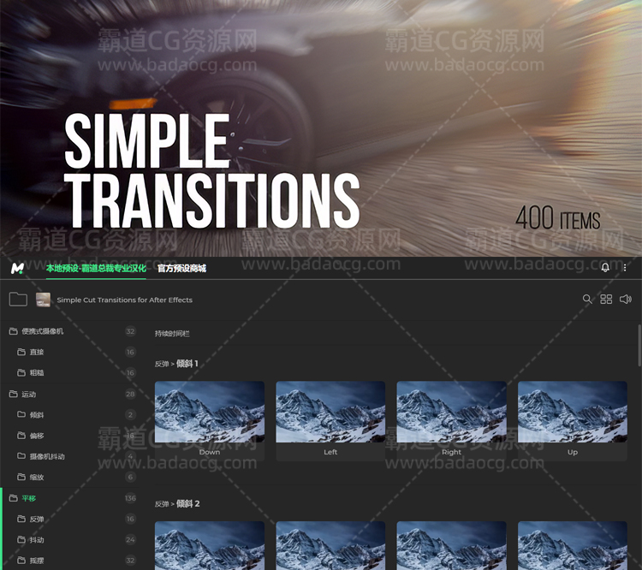
Task: Select the 运动 category folder
Action: click(28, 395)
